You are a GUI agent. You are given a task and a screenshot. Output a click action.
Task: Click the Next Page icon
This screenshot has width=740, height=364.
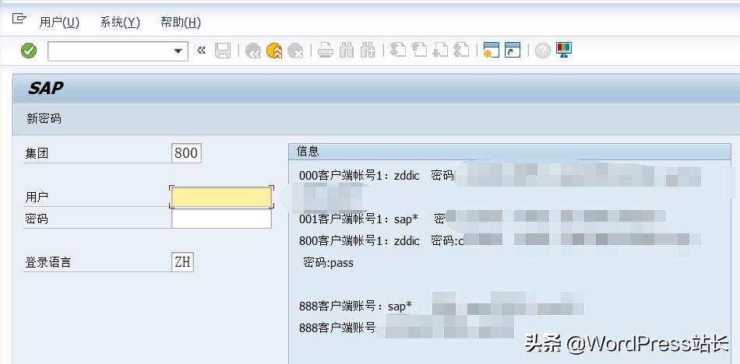pos(440,50)
